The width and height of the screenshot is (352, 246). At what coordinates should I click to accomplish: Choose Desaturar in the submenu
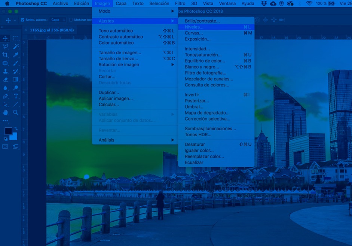217,145
